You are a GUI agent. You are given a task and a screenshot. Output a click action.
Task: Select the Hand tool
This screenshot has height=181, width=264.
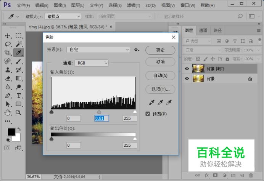(8, 112)
